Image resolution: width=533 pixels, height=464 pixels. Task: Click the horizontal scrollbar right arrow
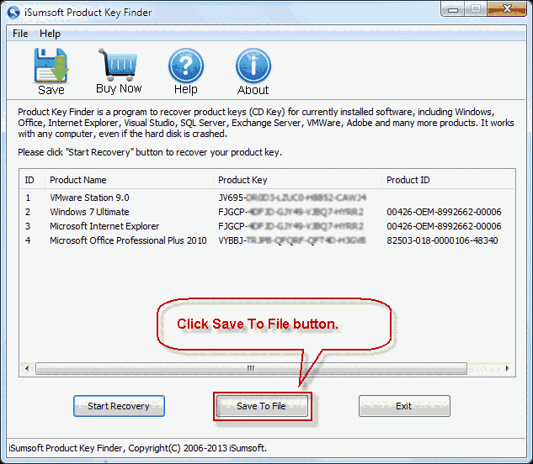click(x=508, y=369)
